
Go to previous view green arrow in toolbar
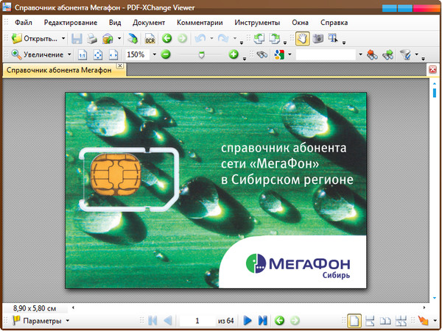pos(167,38)
